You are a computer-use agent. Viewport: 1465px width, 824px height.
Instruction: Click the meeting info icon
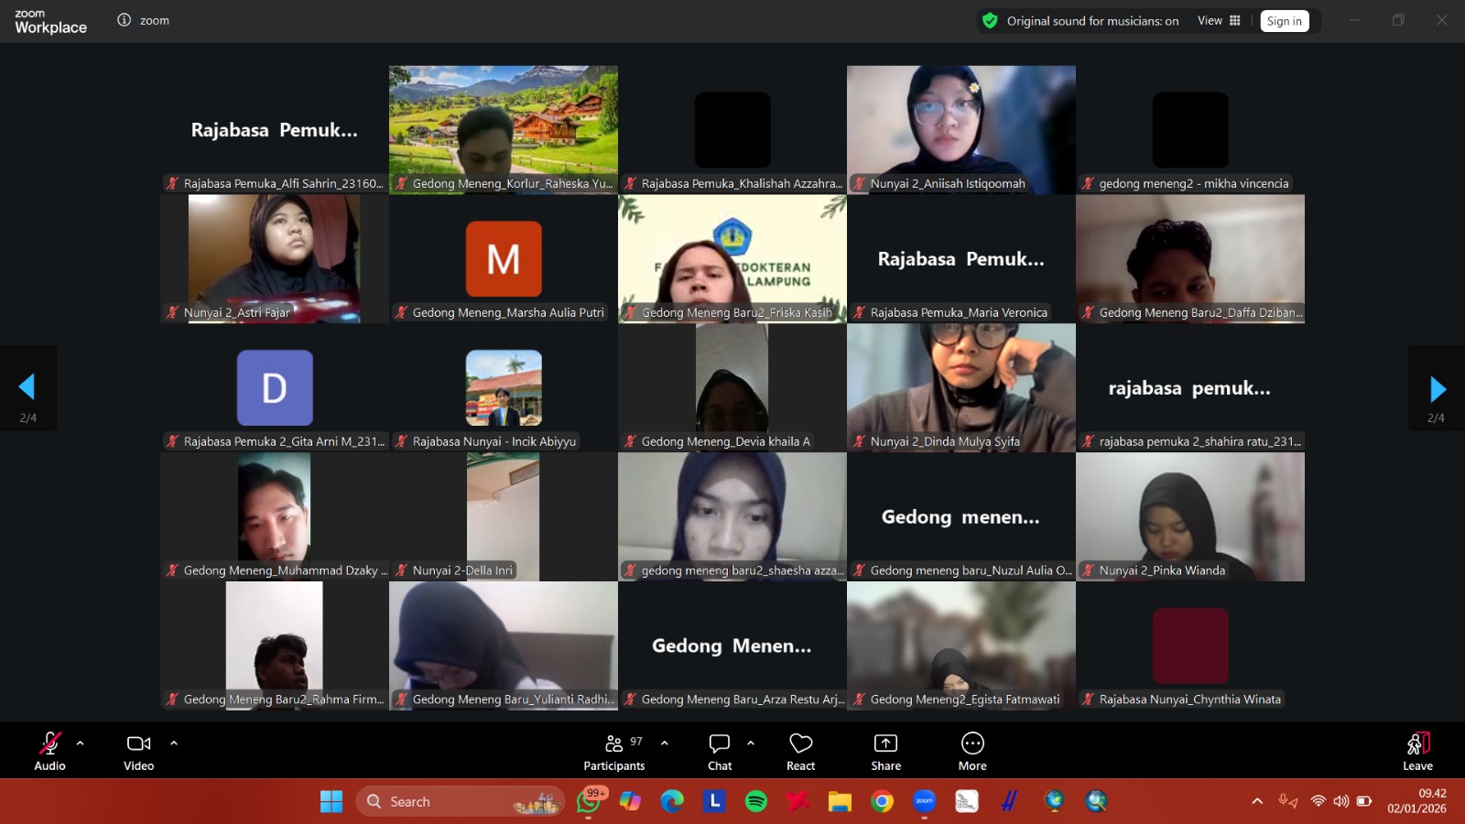click(125, 20)
